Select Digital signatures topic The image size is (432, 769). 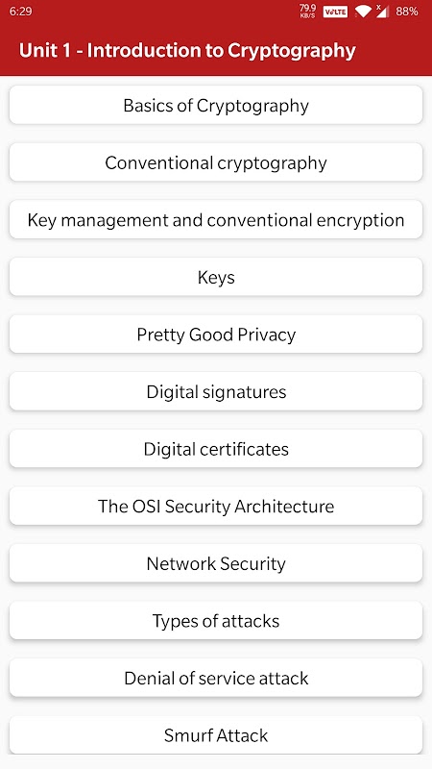pyautogui.click(x=216, y=391)
